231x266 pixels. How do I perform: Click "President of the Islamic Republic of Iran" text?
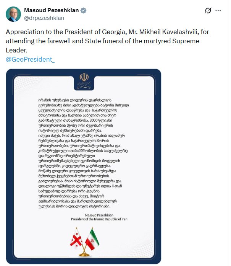(99, 219)
